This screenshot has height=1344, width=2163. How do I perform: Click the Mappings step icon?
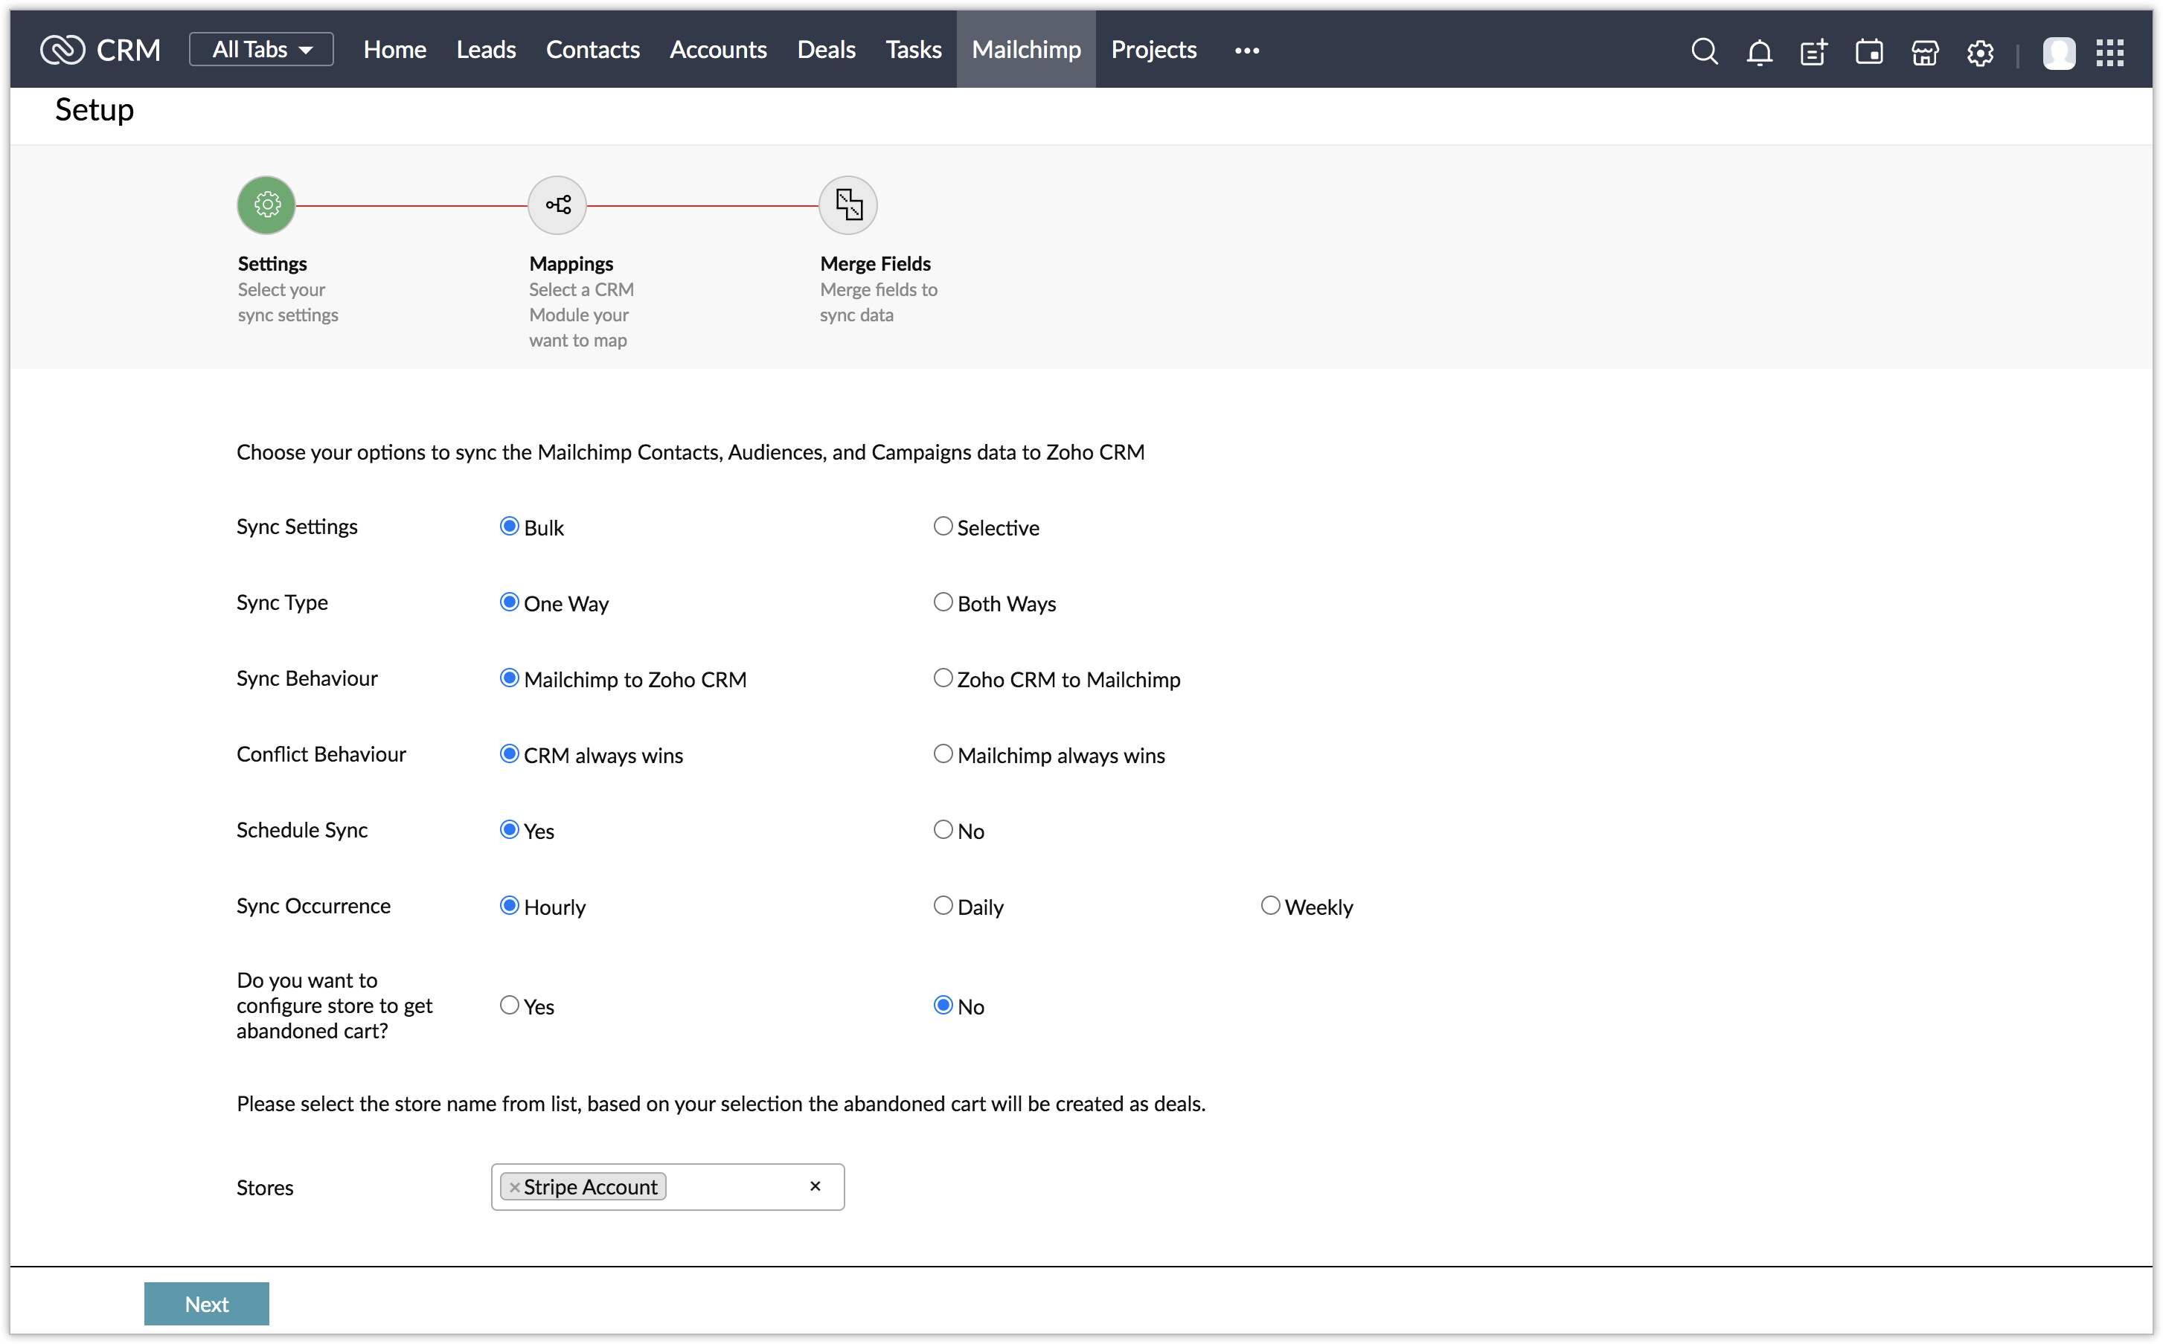click(557, 205)
